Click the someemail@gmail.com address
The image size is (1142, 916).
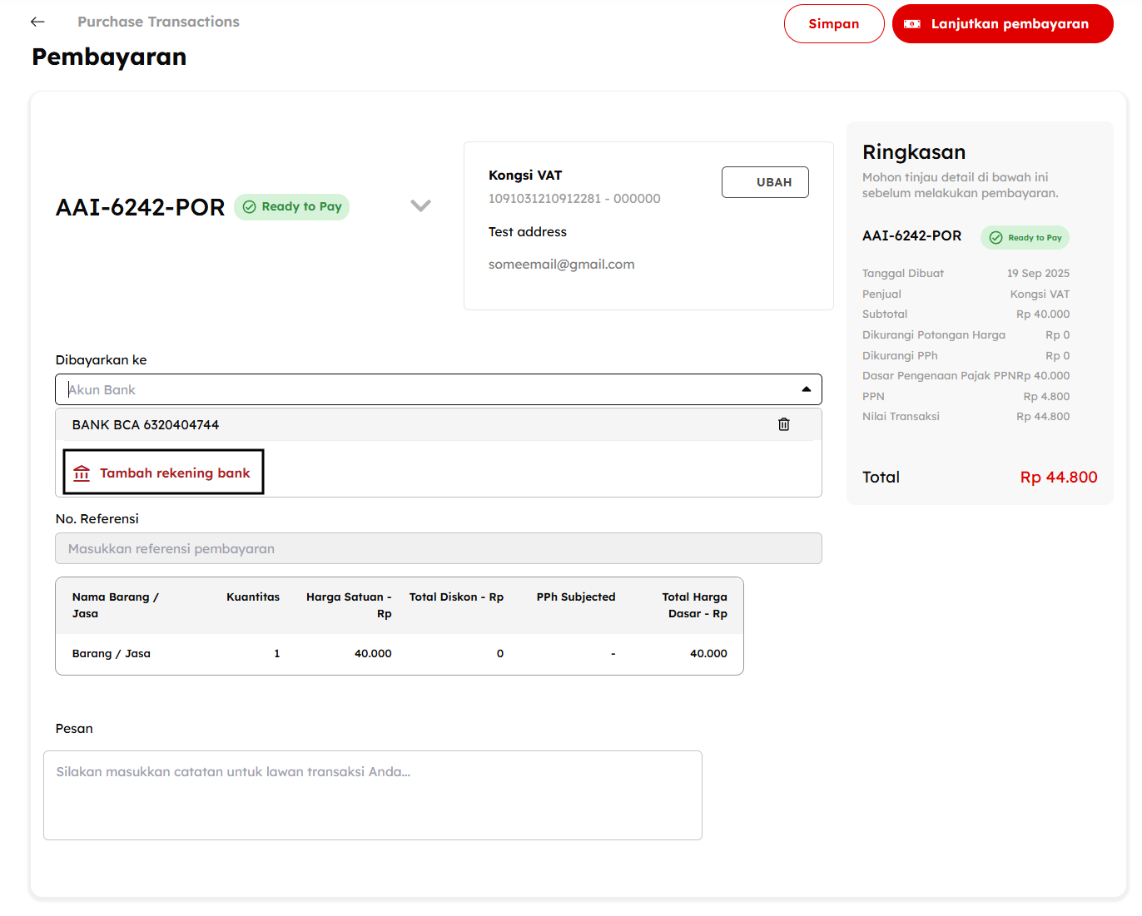tap(561, 265)
